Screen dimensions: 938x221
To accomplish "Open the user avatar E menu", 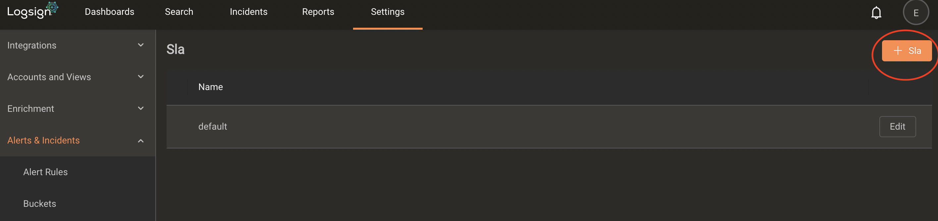I will point(915,13).
